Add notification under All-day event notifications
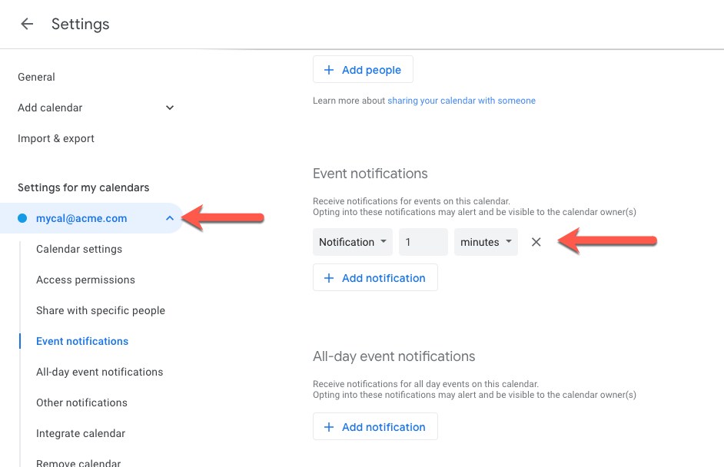This screenshot has height=467, width=724. (x=375, y=427)
